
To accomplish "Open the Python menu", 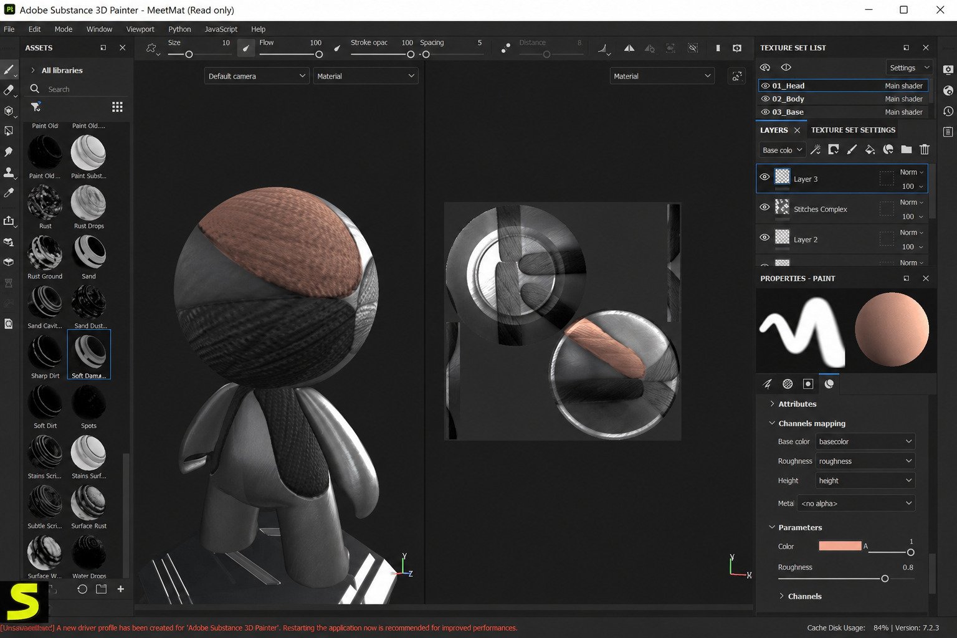I will point(179,29).
